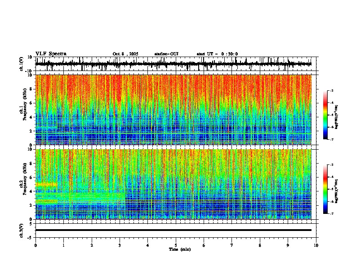Viewport: 356px width, 275px height.
Task: Click the time axis tick label "8"
Action: click(x=260, y=245)
